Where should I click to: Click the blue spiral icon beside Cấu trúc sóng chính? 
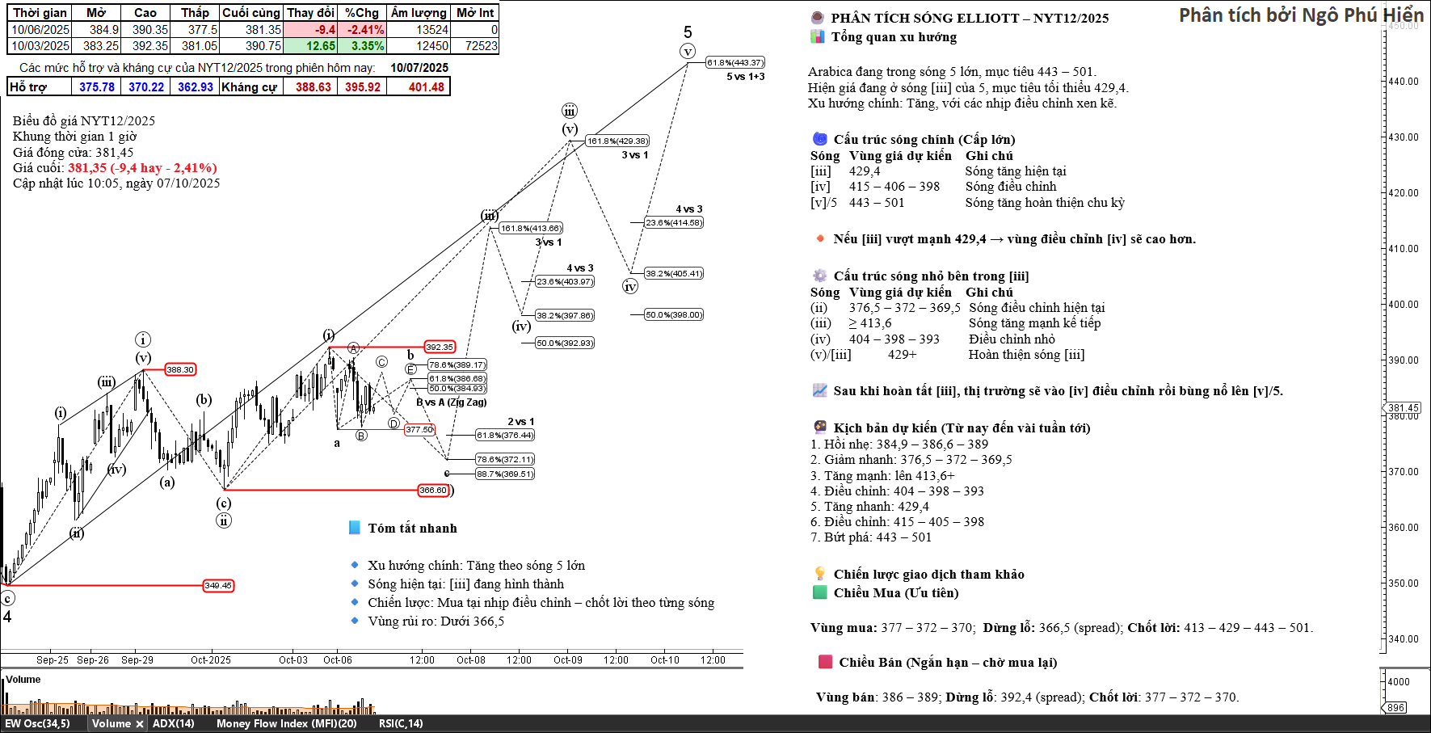click(819, 139)
